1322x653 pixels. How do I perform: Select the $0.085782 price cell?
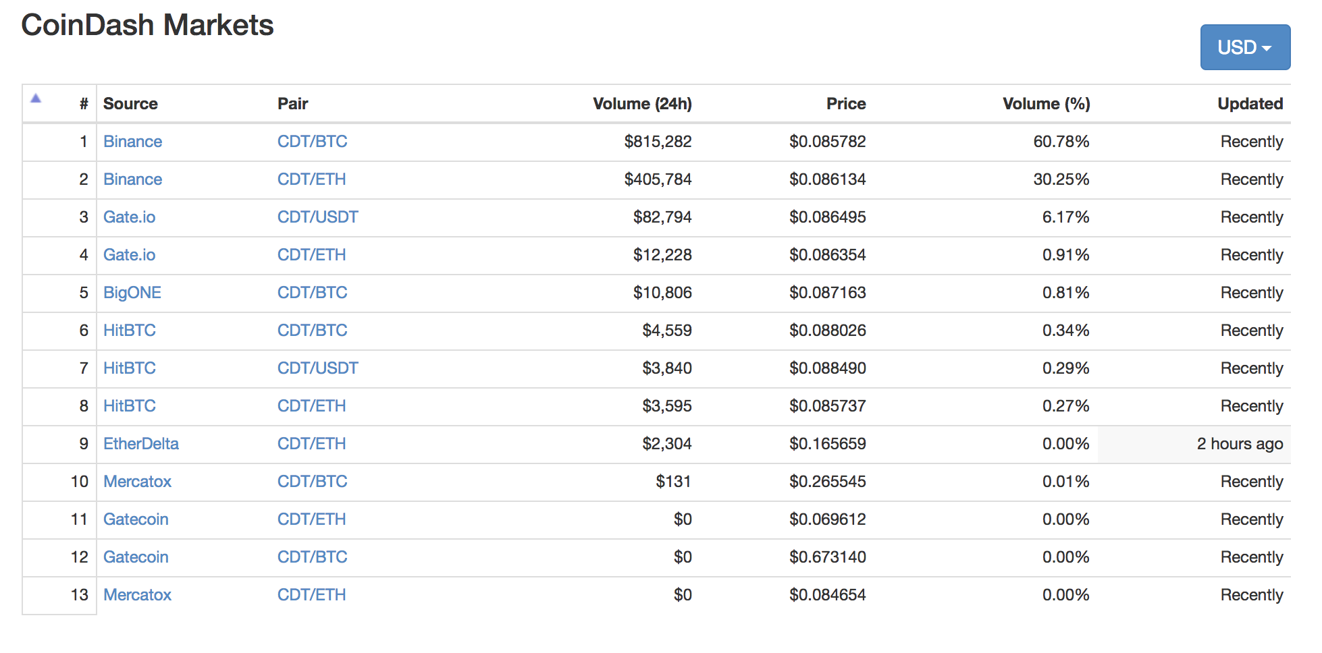click(x=828, y=142)
